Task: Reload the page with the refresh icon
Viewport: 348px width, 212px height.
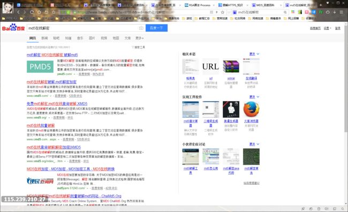Action: [x=32, y=12]
